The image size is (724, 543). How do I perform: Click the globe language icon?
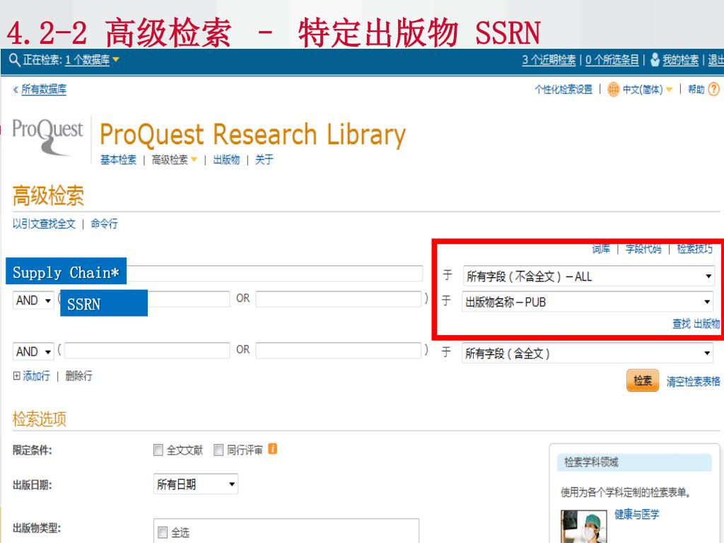point(613,89)
